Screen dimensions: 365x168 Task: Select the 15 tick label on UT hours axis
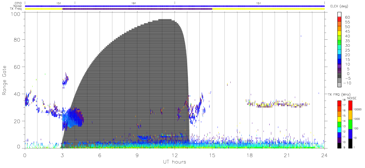[212, 155]
